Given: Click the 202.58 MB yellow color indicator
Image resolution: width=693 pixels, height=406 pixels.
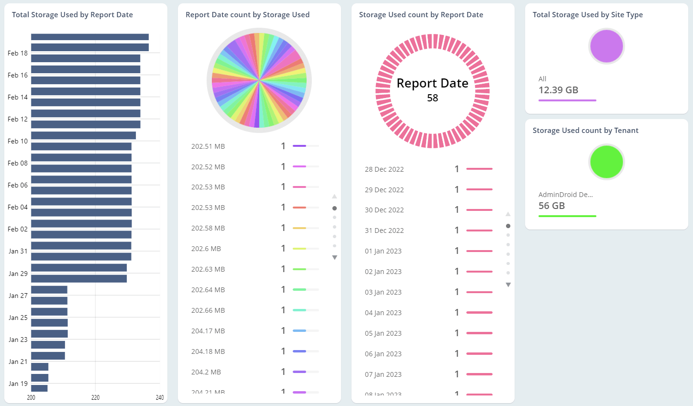Looking at the screenshot, I should click(x=299, y=228).
